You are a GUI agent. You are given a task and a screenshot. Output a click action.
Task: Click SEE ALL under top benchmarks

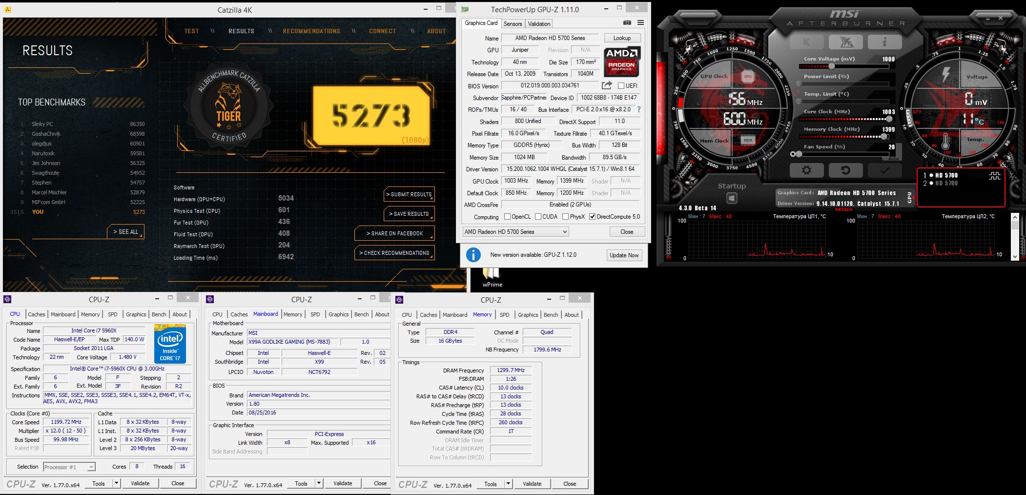(x=125, y=232)
